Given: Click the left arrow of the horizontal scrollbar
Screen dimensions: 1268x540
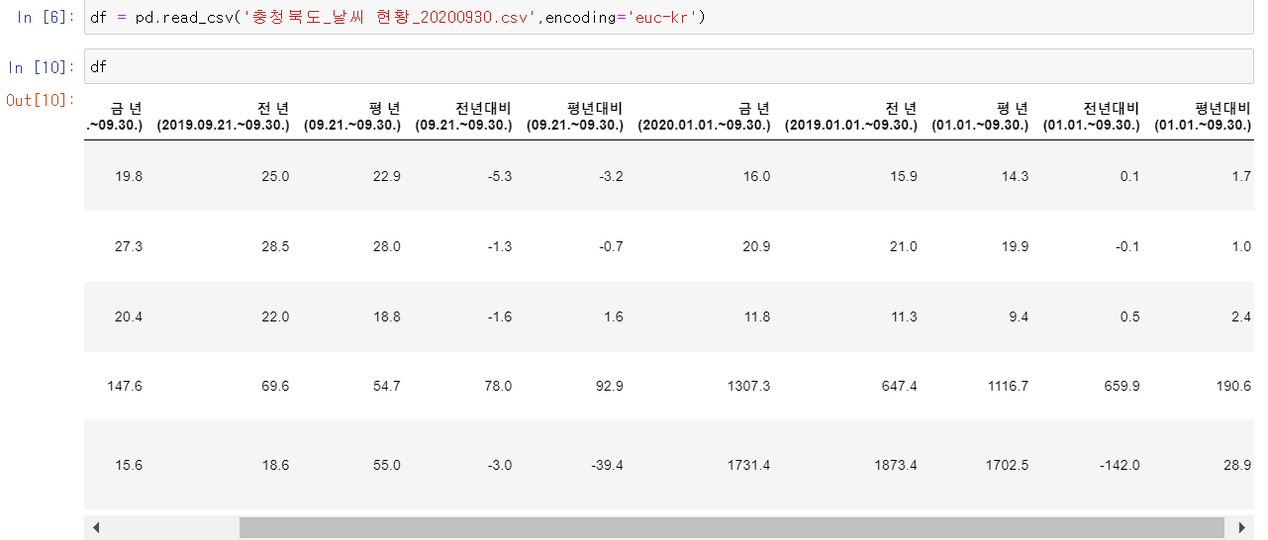Looking at the screenshot, I should pos(95,528).
